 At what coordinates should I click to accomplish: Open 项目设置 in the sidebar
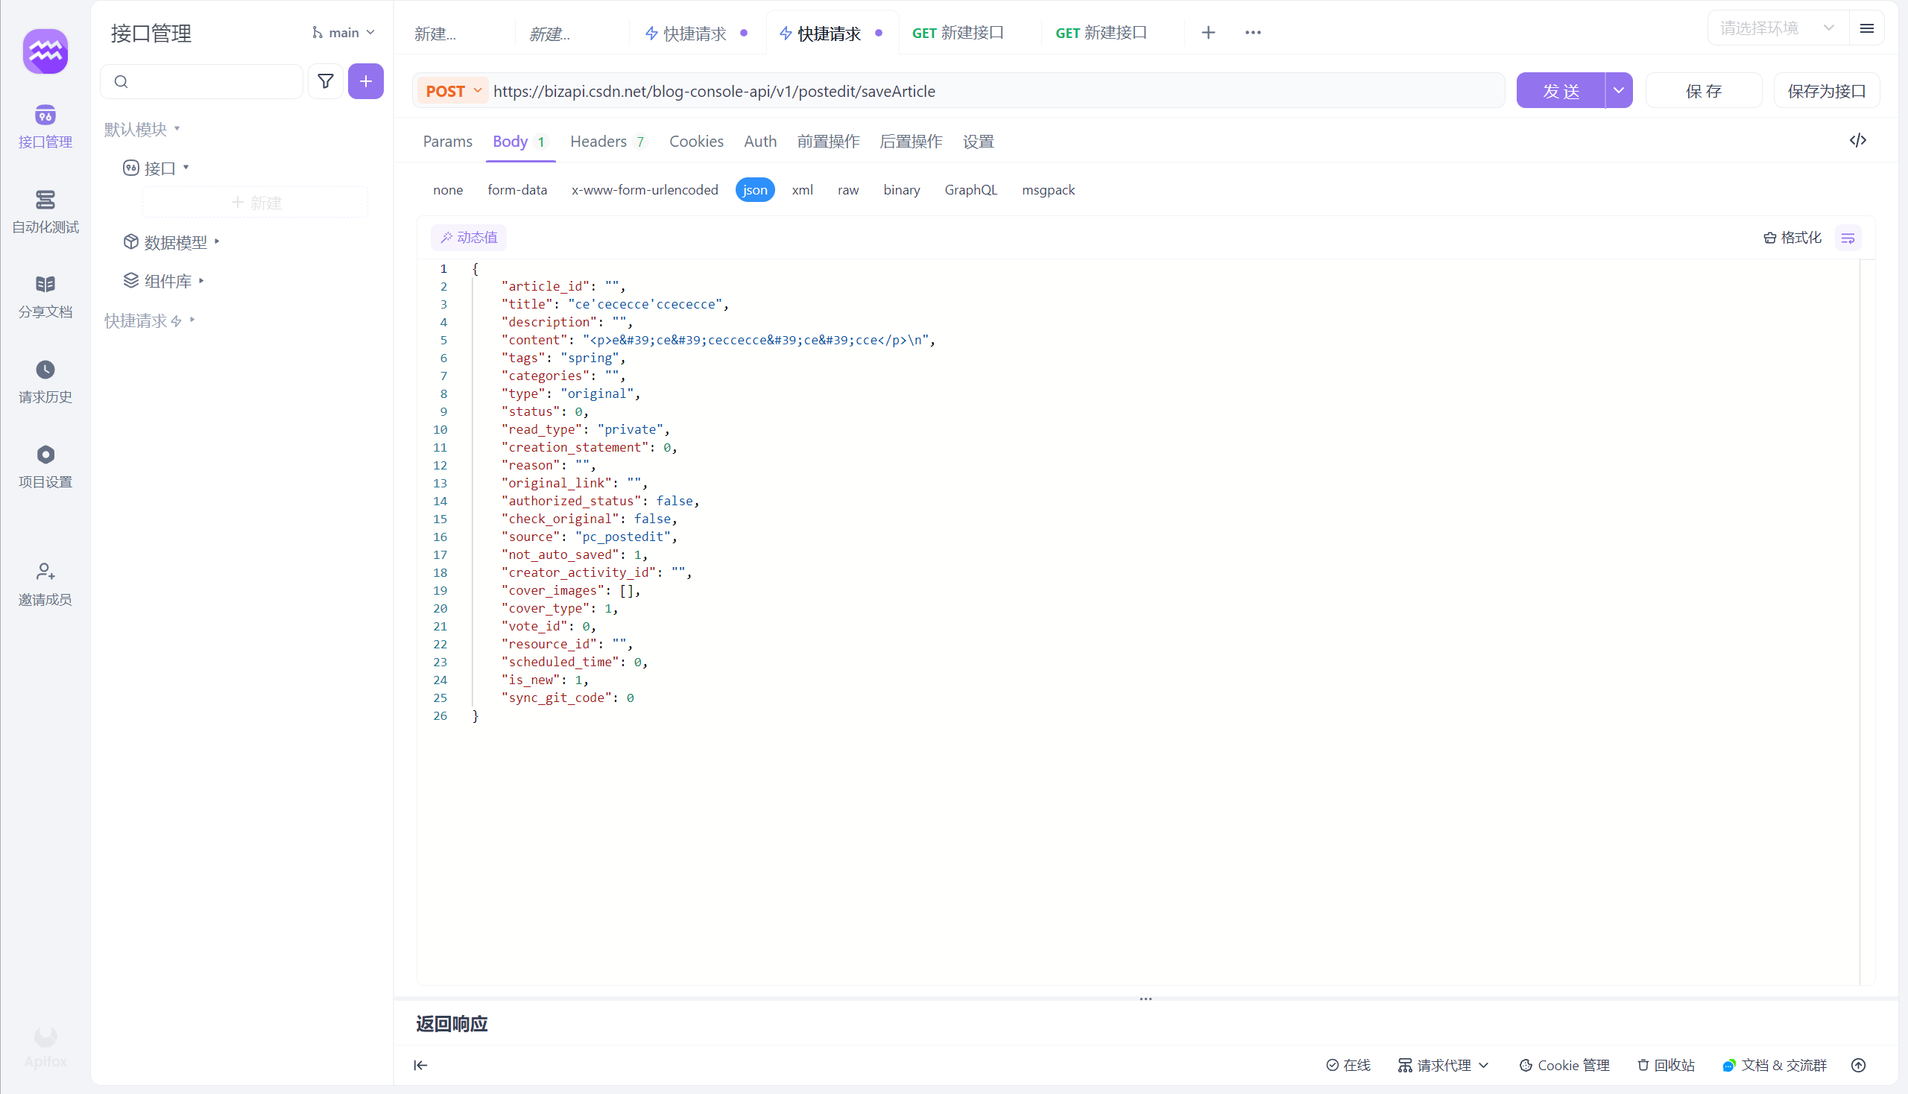44,466
